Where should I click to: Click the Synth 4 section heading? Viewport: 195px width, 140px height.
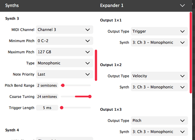[12, 130]
